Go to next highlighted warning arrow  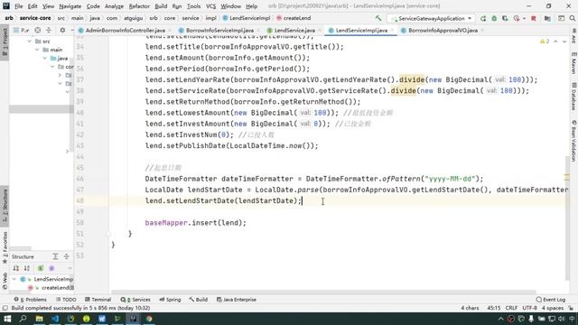click(x=564, y=42)
